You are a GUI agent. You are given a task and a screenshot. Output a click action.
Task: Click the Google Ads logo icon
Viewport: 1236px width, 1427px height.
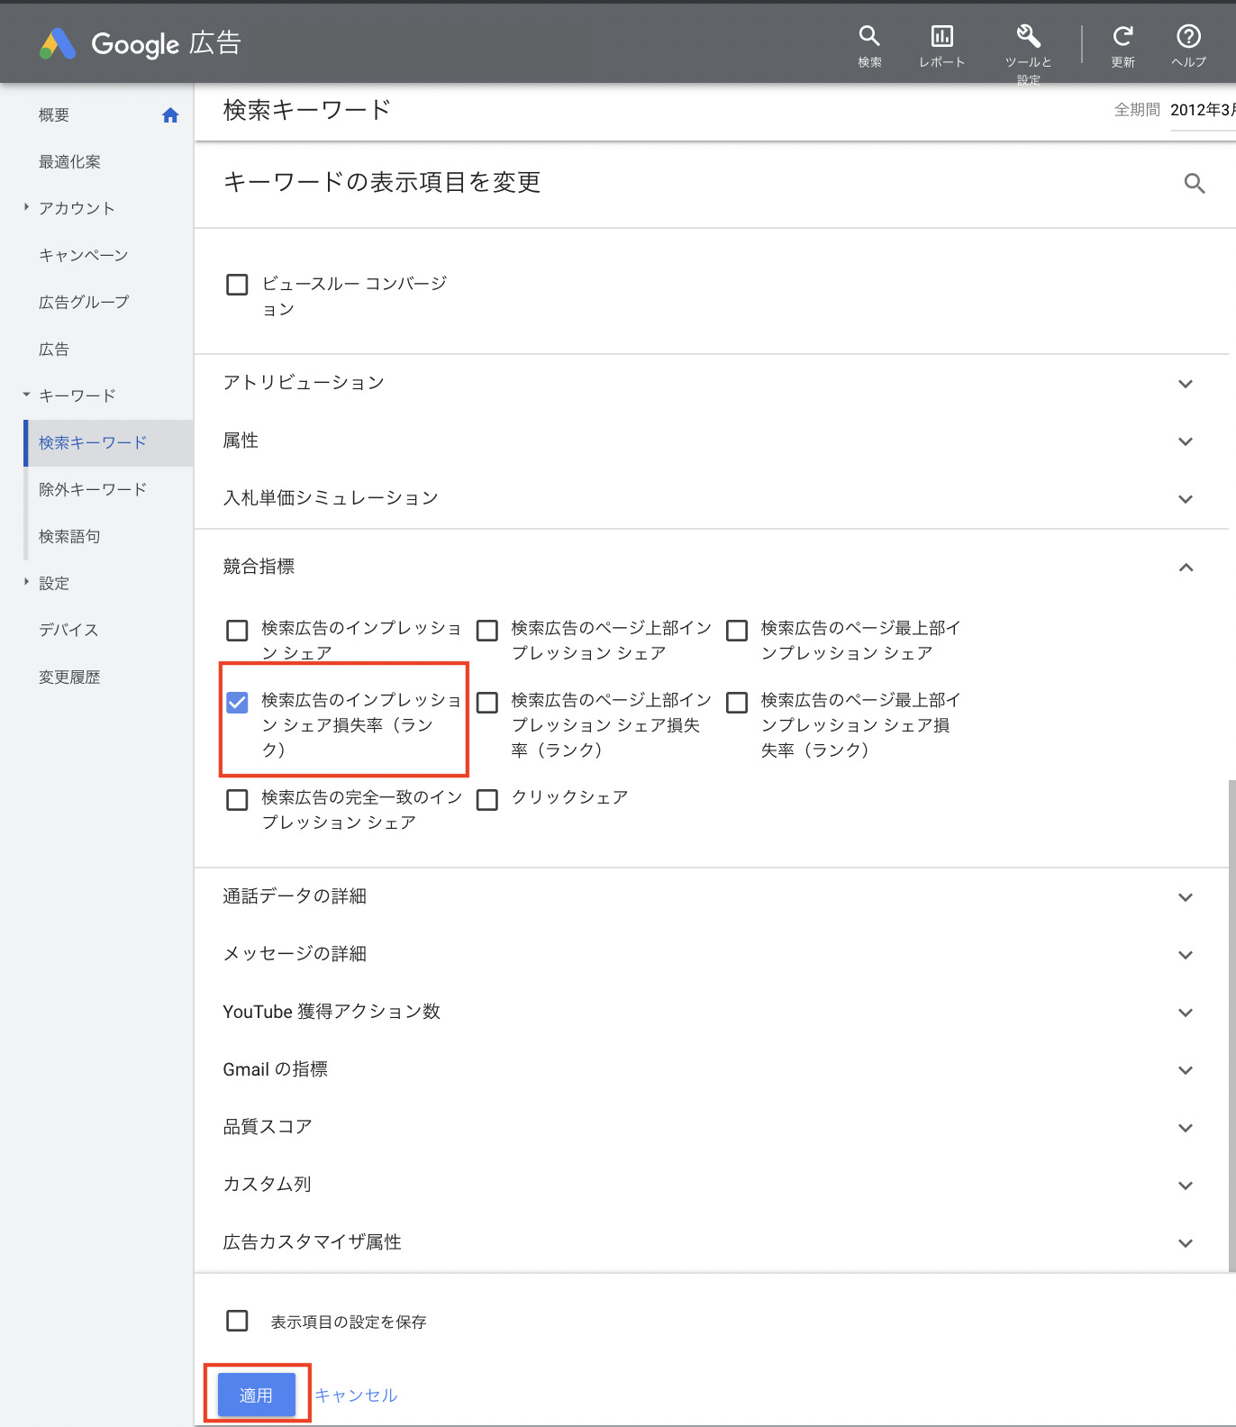58,43
